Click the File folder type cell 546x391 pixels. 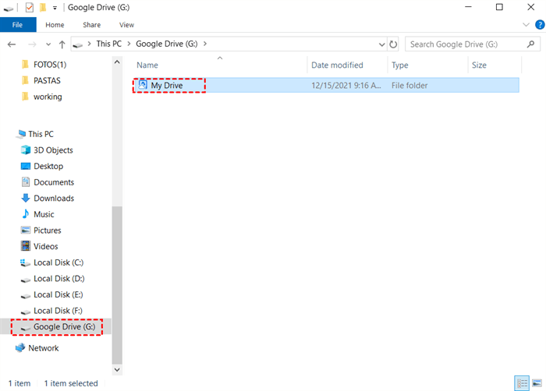tap(409, 86)
